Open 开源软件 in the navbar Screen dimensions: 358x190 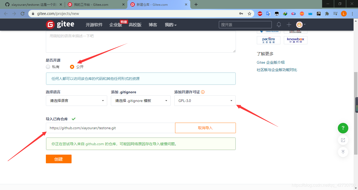point(94,25)
